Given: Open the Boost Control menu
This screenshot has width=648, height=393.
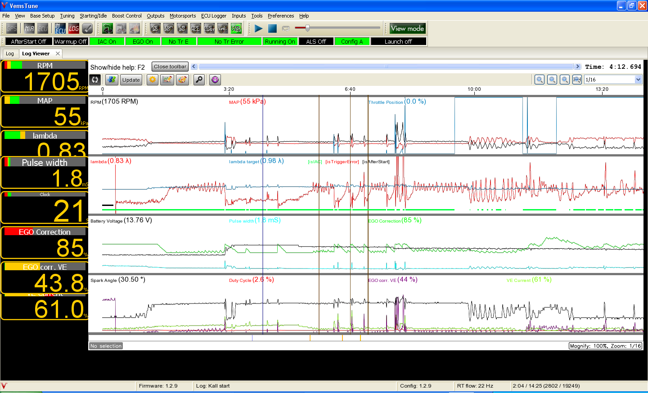Looking at the screenshot, I should coord(126,16).
